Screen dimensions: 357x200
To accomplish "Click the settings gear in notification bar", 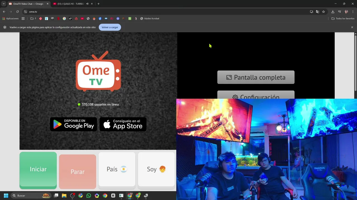I will (5, 27).
